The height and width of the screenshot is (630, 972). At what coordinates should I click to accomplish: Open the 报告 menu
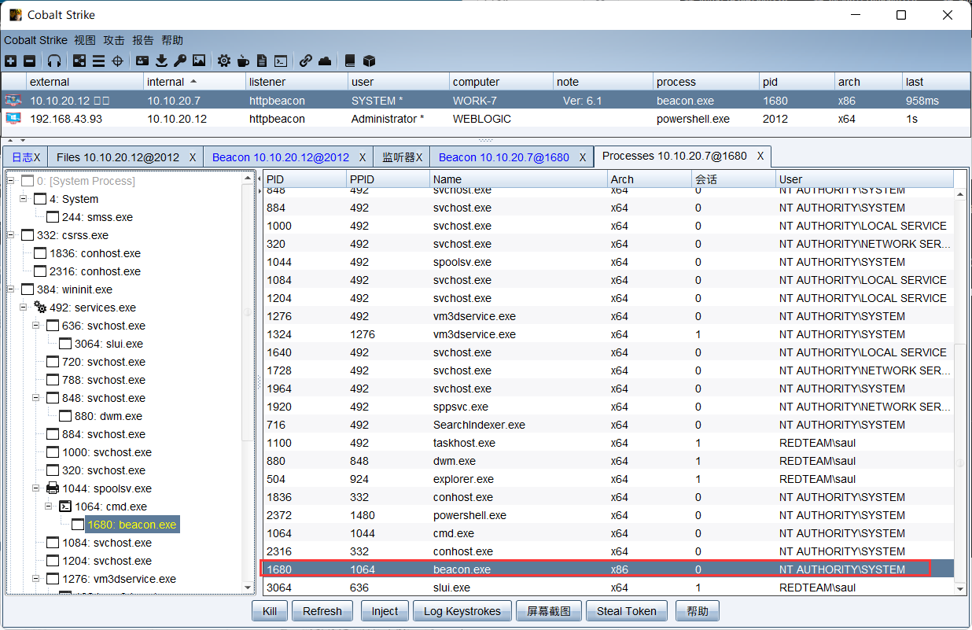[143, 40]
